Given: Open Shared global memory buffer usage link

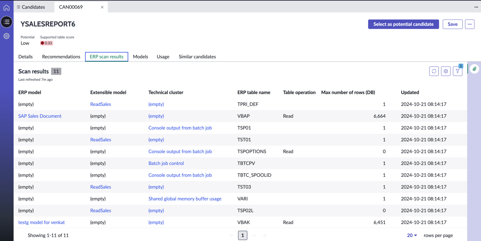Looking at the screenshot, I should pyautogui.click(x=185, y=199).
